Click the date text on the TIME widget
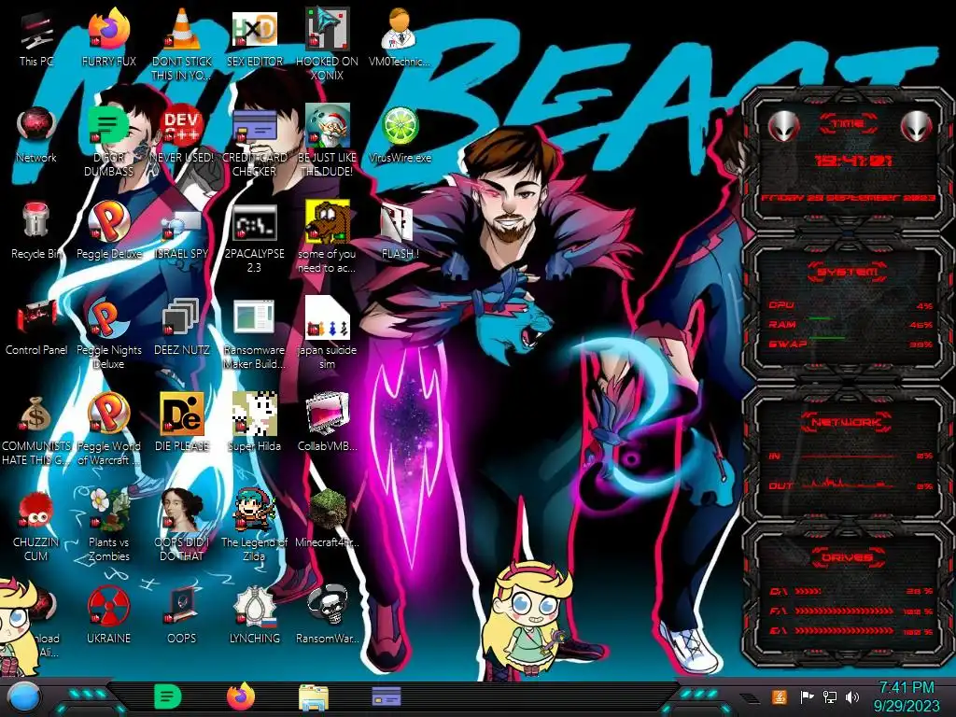The image size is (956, 717). pyautogui.click(x=848, y=198)
